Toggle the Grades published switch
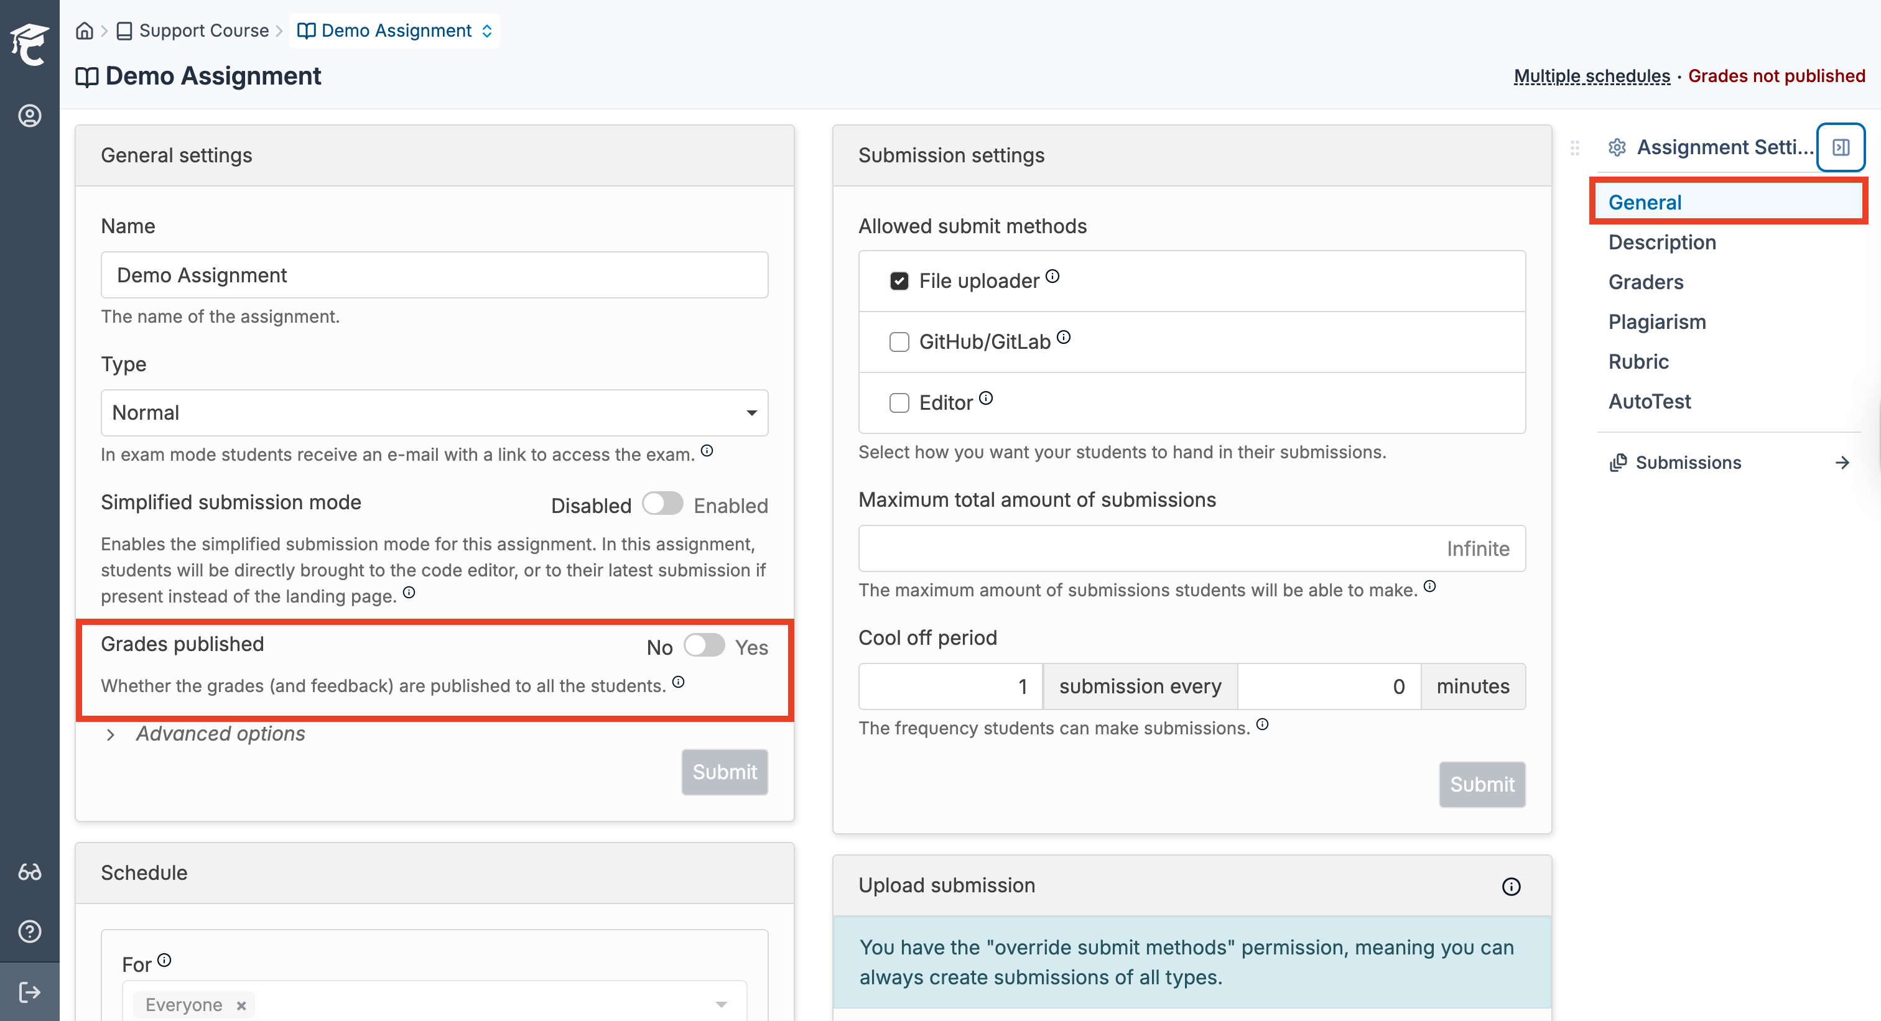1881x1021 pixels. [x=704, y=646]
